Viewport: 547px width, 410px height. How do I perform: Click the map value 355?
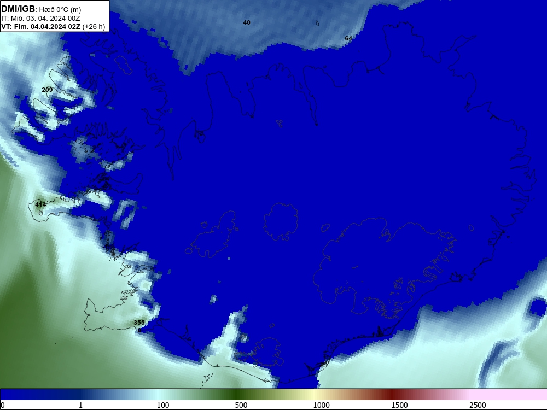pyautogui.click(x=139, y=323)
